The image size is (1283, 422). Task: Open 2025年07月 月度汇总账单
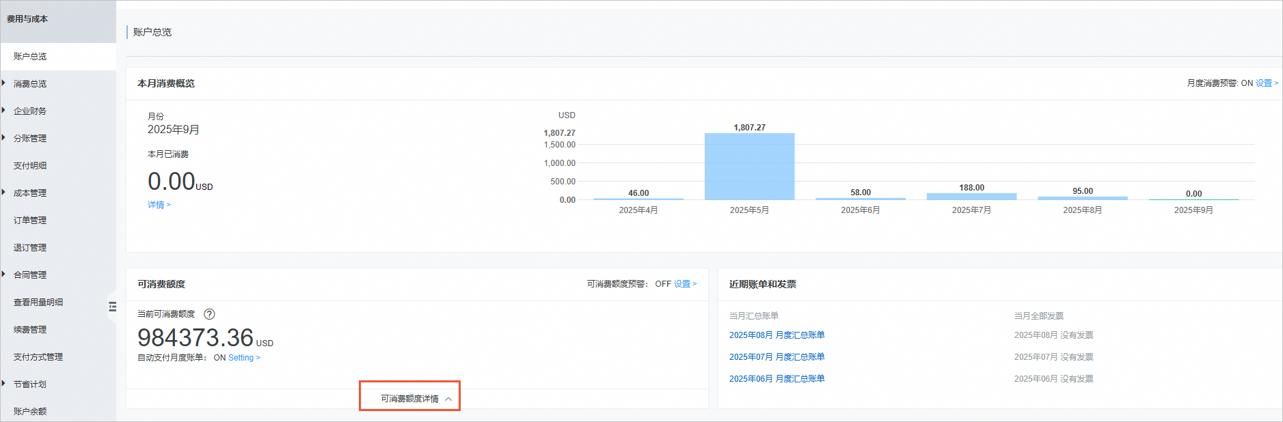(776, 357)
